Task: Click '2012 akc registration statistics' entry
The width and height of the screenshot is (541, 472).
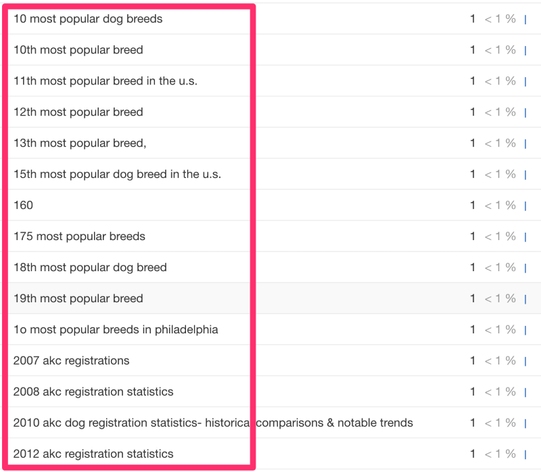Action: [x=93, y=453]
